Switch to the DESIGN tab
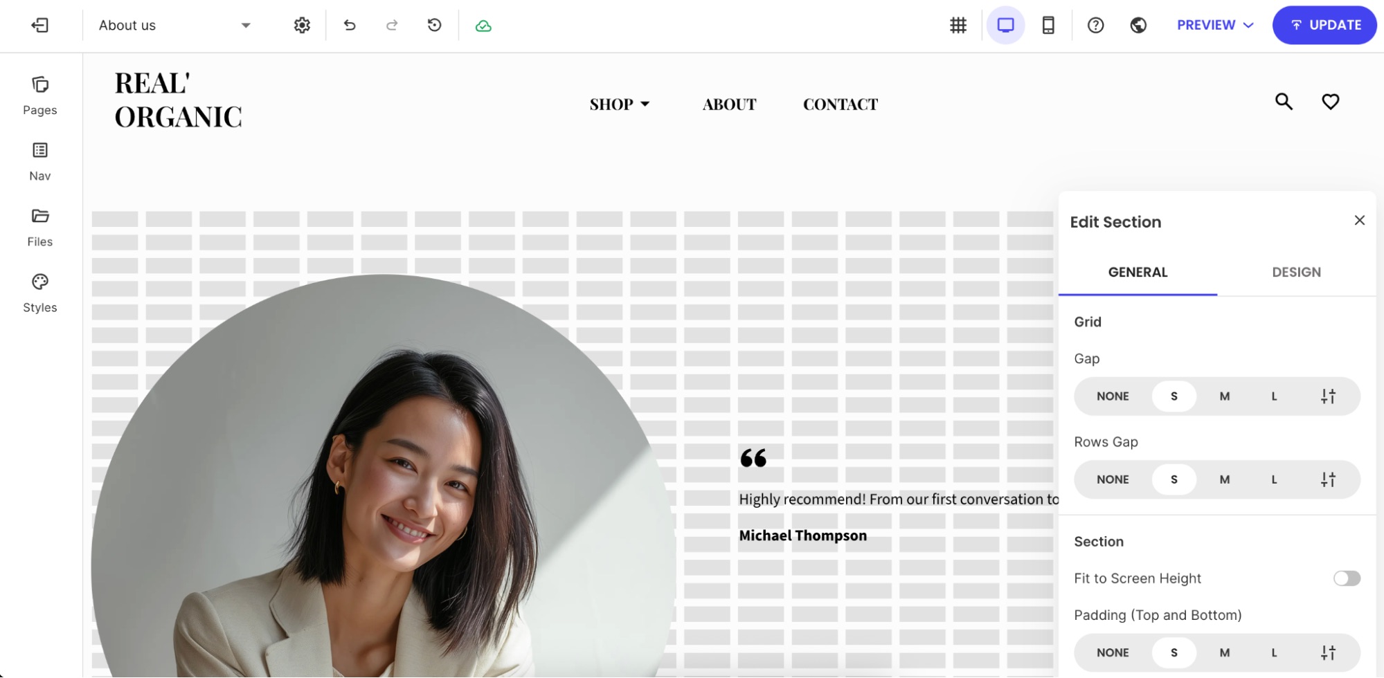 tap(1296, 272)
